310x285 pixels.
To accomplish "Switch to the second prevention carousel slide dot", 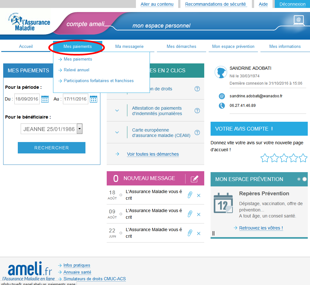I will (305, 179).
